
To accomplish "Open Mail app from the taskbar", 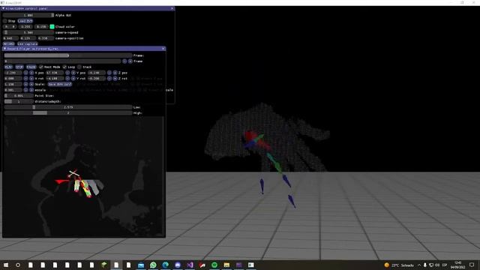I will click(x=141, y=265).
